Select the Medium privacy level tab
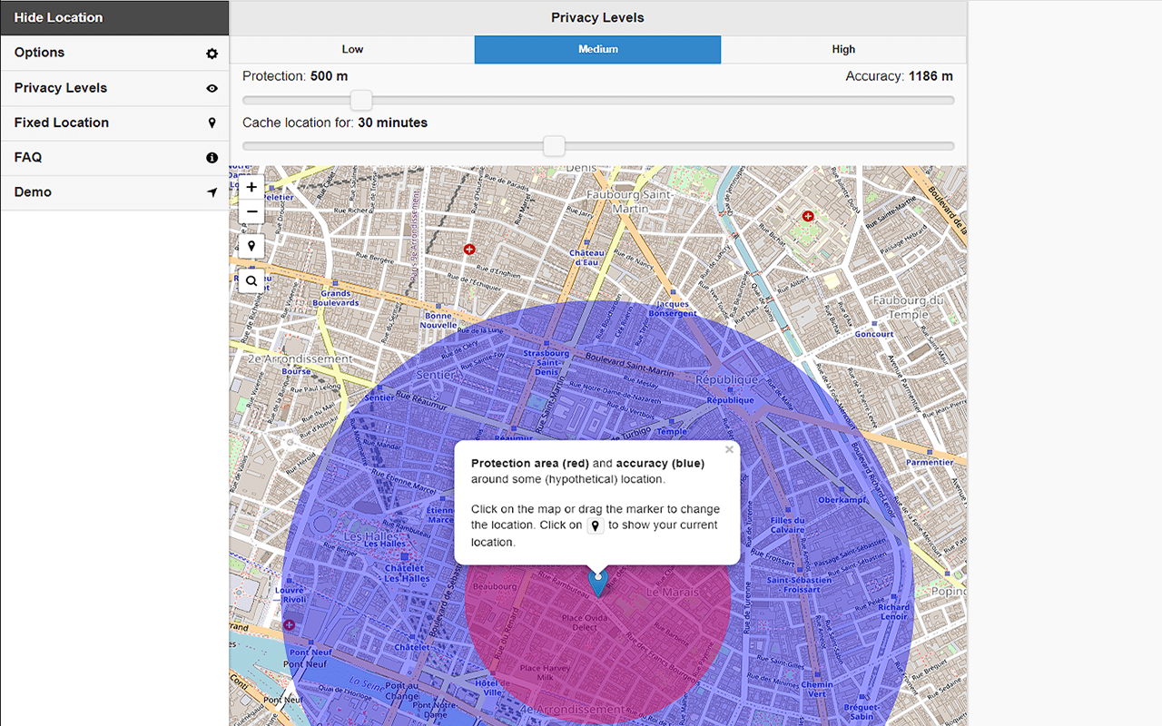This screenshot has width=1162, height=726. pos(597,49)
